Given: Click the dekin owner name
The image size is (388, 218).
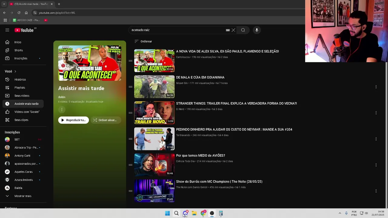Looking at the screenshot, I should click(x=62, y=97).
